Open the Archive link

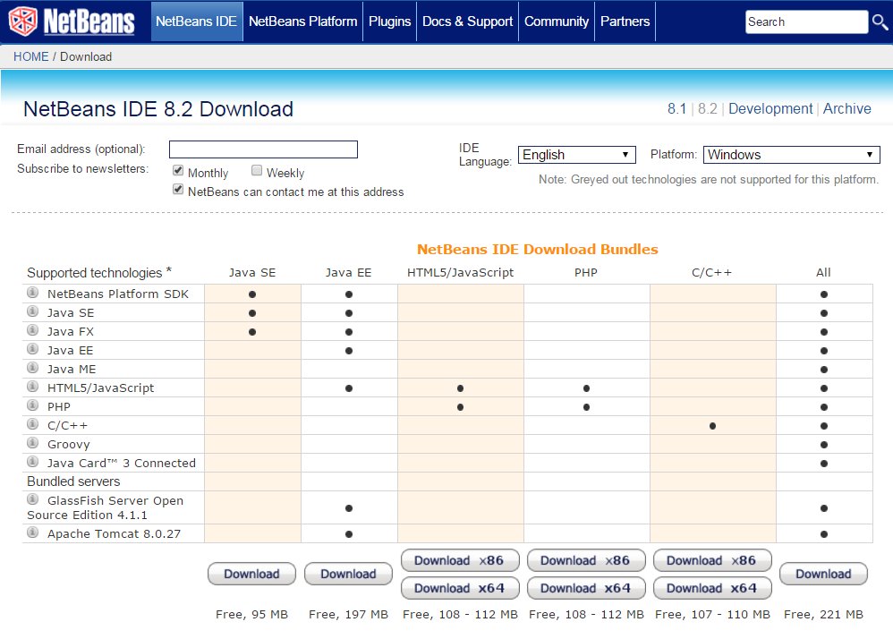point(846,109)
